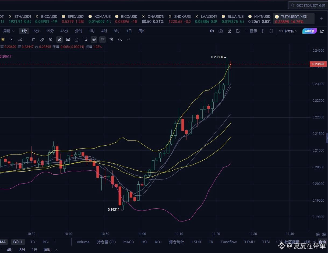Open the KOMA/USDT ticker tab
Image resolution: width=328 pixels, height=253 pixels.
point(100,19)
